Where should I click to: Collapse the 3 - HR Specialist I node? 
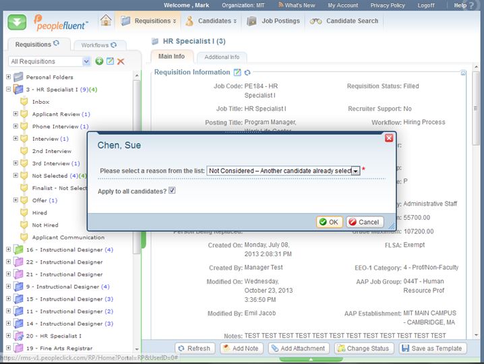[x=8, y=89]
